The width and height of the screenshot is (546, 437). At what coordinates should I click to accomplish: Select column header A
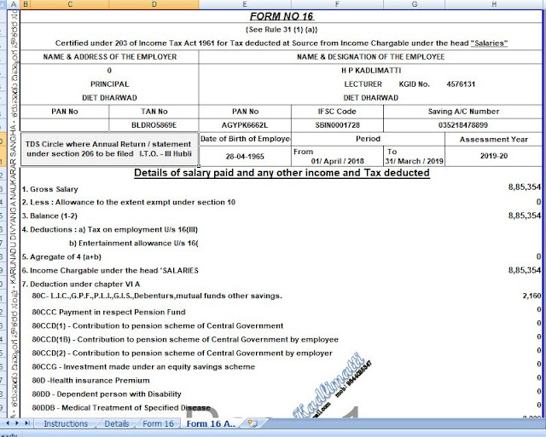[14, 4]
